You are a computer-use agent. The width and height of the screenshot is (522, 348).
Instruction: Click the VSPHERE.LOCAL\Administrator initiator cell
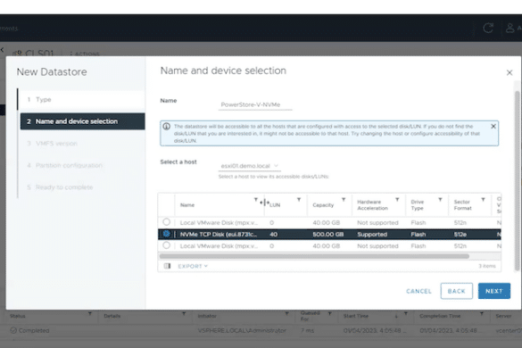point(242,330)
